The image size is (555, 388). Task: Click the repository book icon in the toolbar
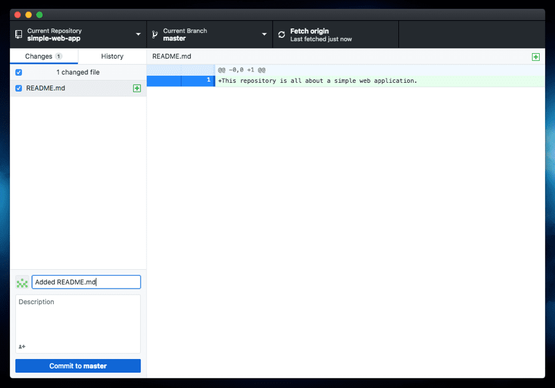click(17, 34)
